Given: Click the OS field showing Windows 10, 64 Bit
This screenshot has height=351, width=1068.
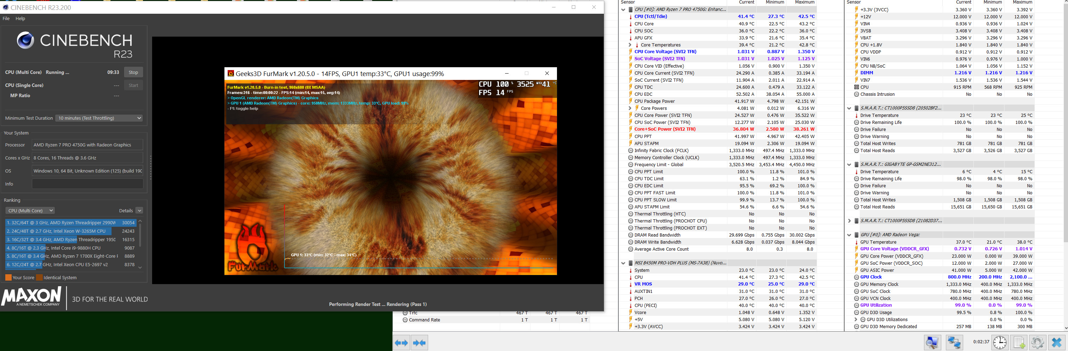Looking at the screenshot, I should (x=88, y=171).
